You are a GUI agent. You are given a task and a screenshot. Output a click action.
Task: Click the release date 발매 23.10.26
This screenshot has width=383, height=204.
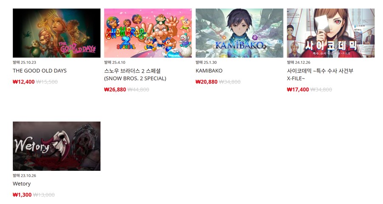24,176
